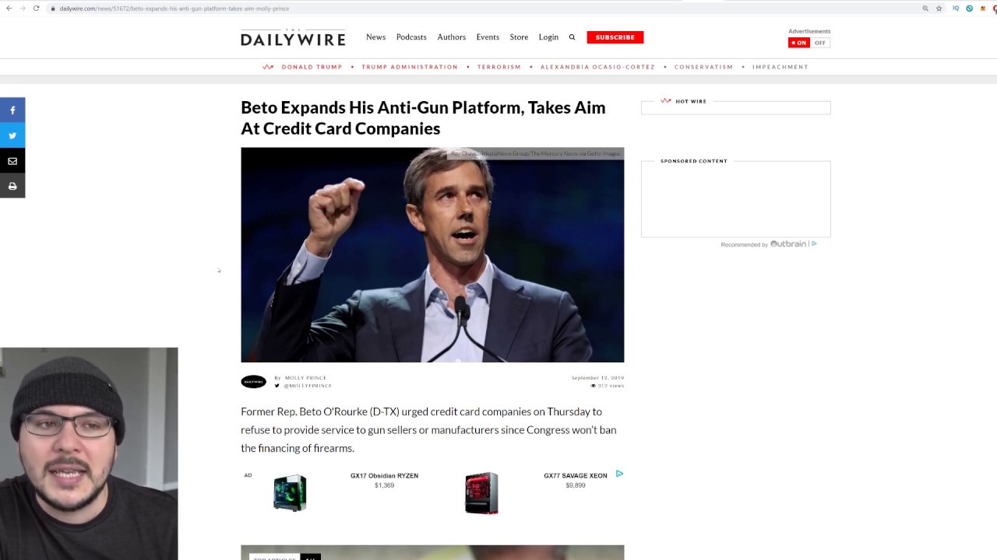The image size is (997, 560).
Task: Click the green-lit GX17 PC thumbnail
Action: coord(290,492)
